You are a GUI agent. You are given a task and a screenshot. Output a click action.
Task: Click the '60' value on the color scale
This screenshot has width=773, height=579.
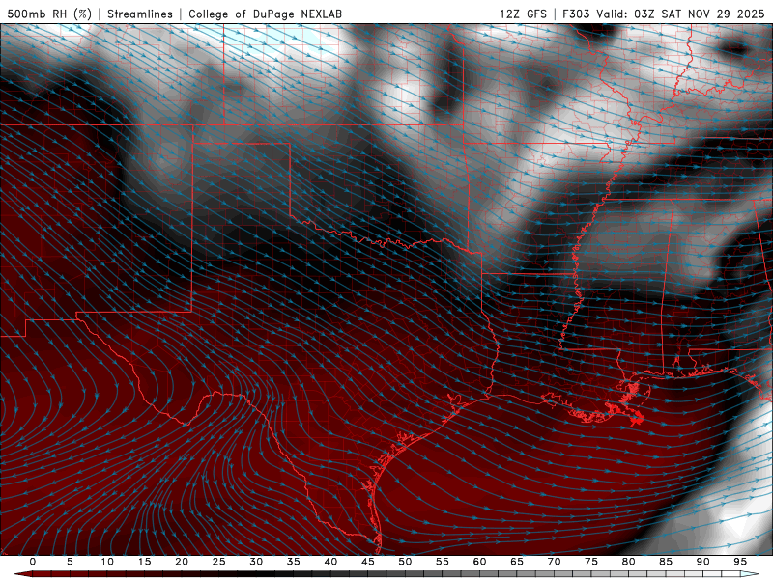(479, 562)
